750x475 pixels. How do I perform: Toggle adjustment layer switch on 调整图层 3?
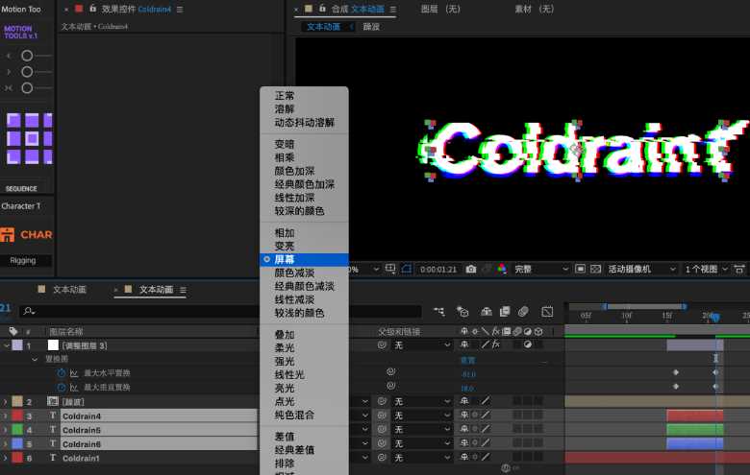click(528, 344)
